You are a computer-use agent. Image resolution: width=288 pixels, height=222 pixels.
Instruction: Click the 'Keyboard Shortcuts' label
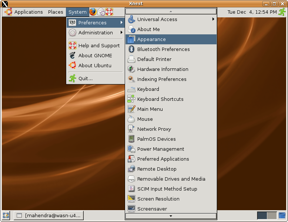click(x=160, y=99)
